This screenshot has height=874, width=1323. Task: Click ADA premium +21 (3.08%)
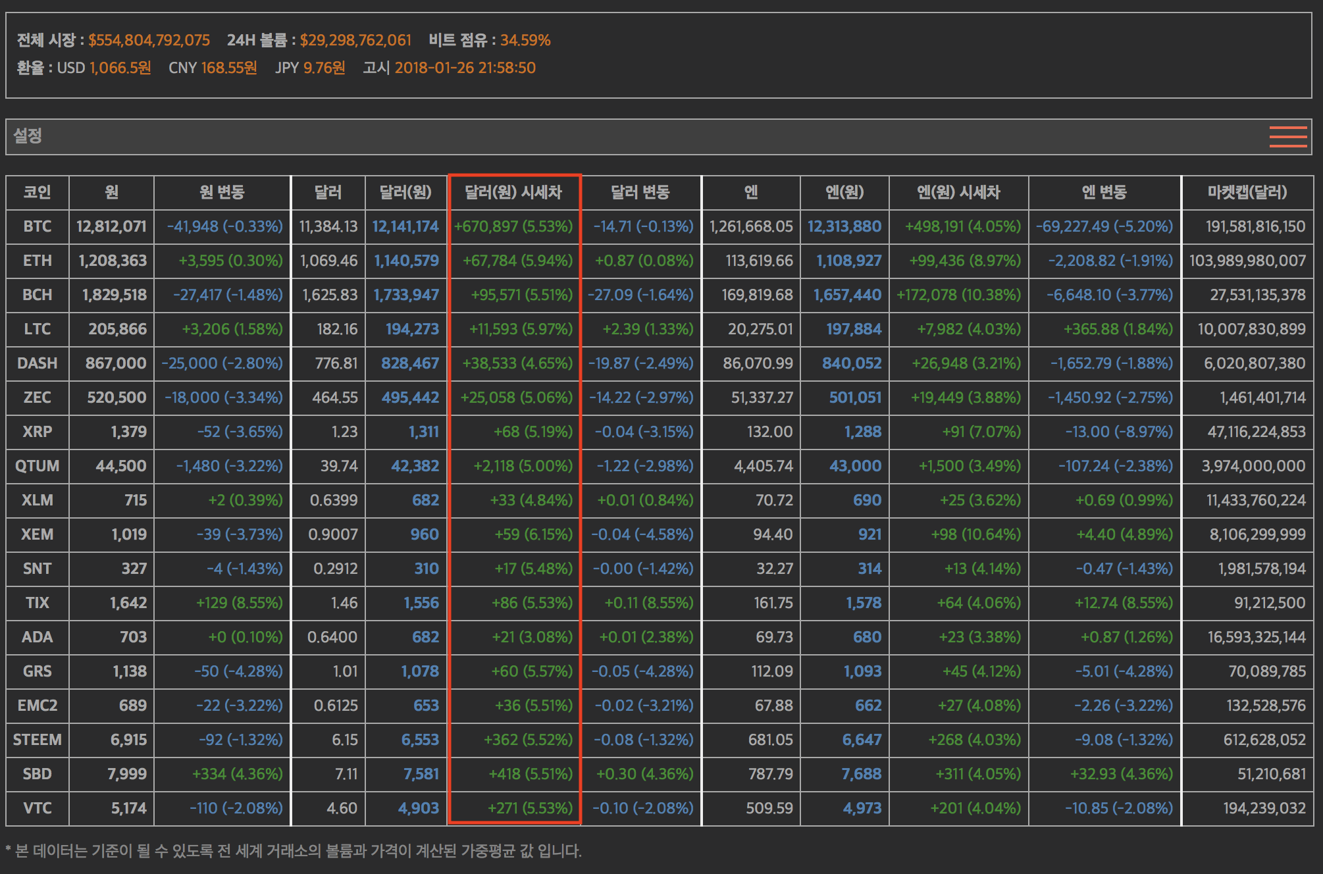(532, 637)
